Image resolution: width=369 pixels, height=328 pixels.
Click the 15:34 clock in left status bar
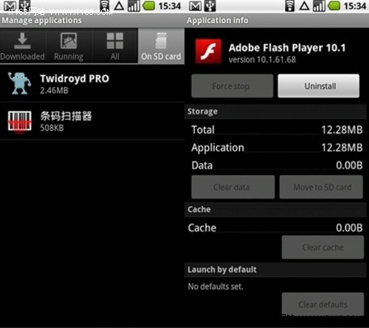170,6
